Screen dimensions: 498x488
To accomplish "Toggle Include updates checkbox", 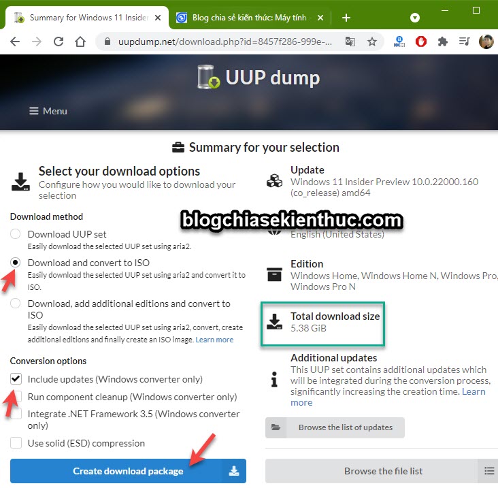I will (x=16, y=378).
